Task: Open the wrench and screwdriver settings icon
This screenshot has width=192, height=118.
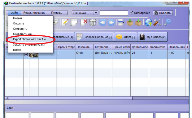Action: 157,22
